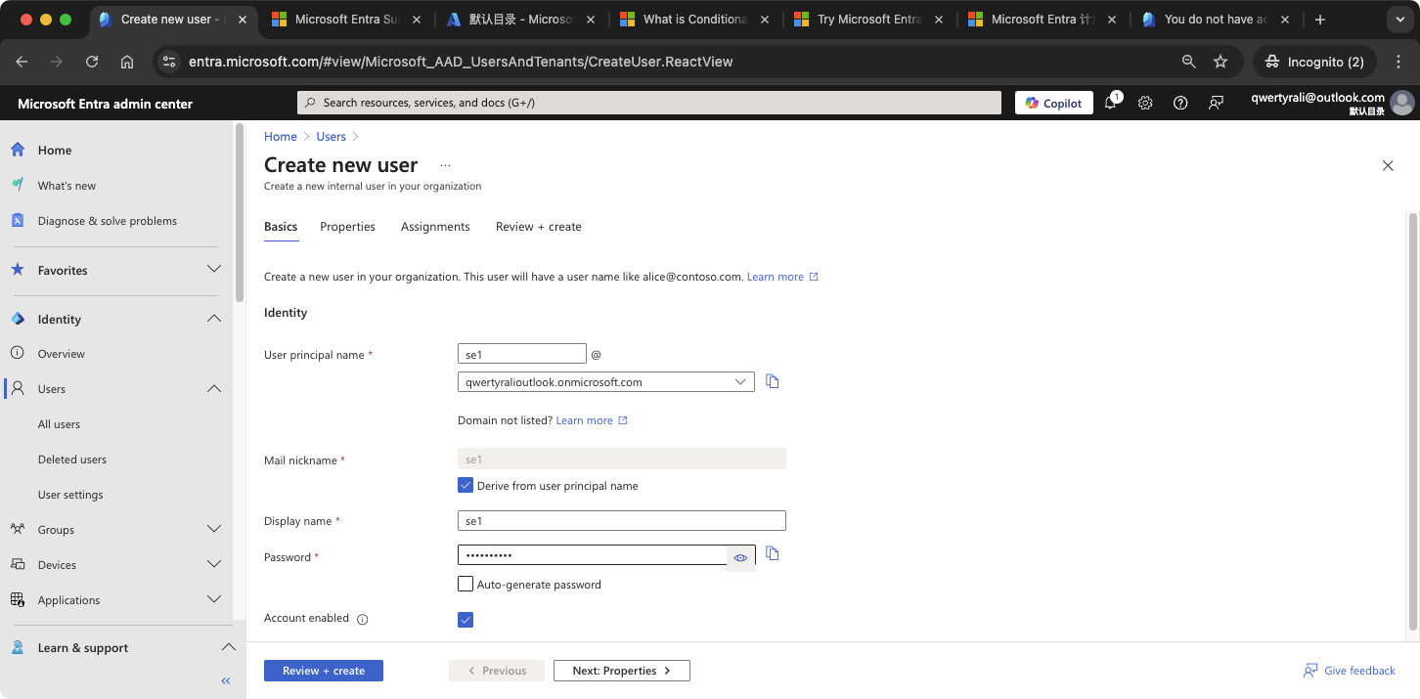This screenshot has height=699, width=1420.
Task: Click the Home icon in sidebar
Action: tap(18, 150)
